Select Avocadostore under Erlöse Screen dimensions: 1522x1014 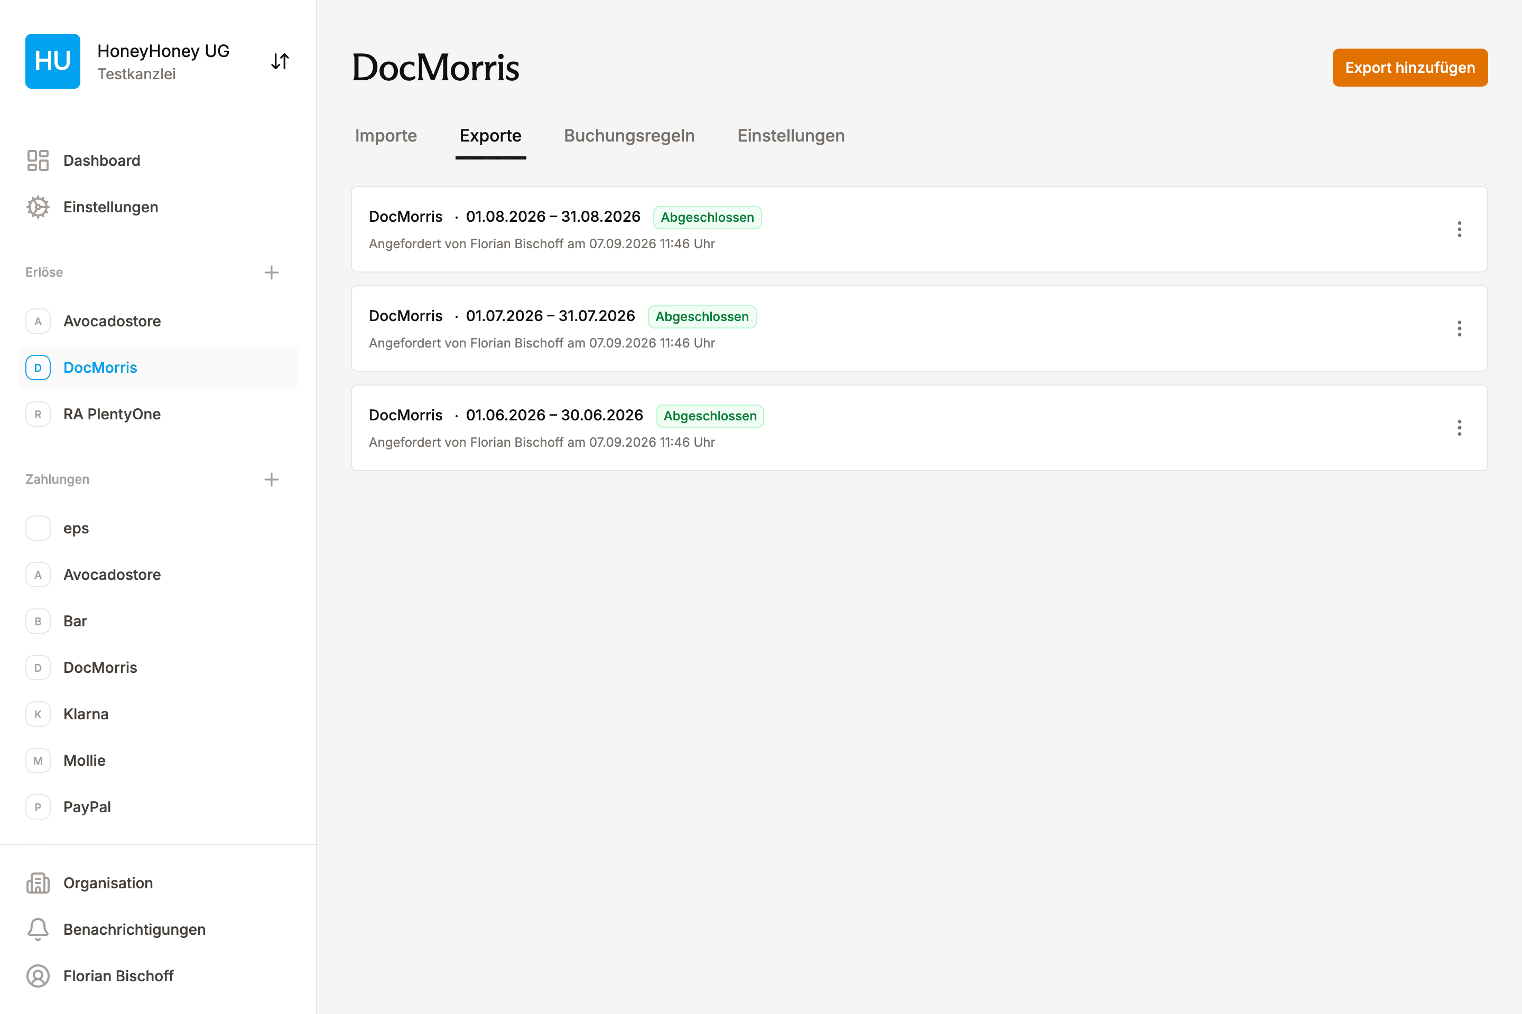pos(158,321)
